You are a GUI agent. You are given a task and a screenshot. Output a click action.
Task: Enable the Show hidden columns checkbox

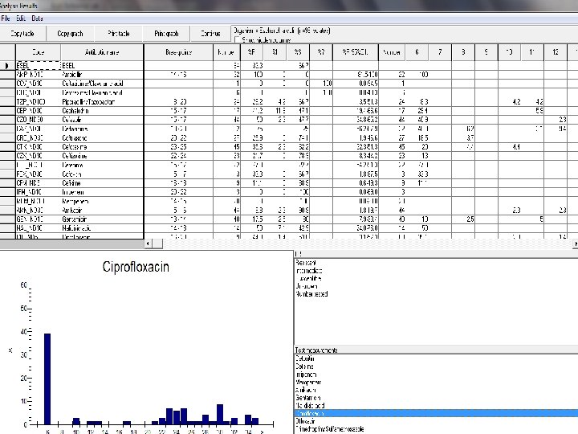(x=238, y=40)
